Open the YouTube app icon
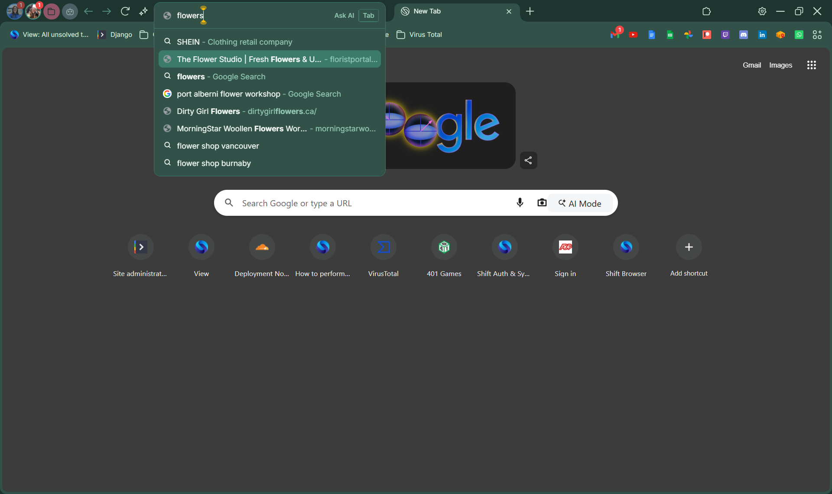The width and height of the screenshot is (832, 494). pyautogui.click(x=633, y=35)
